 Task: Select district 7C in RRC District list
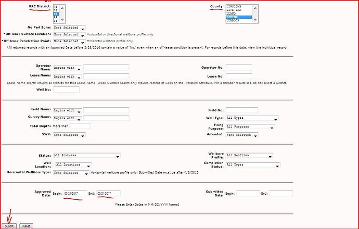point(56,10)
